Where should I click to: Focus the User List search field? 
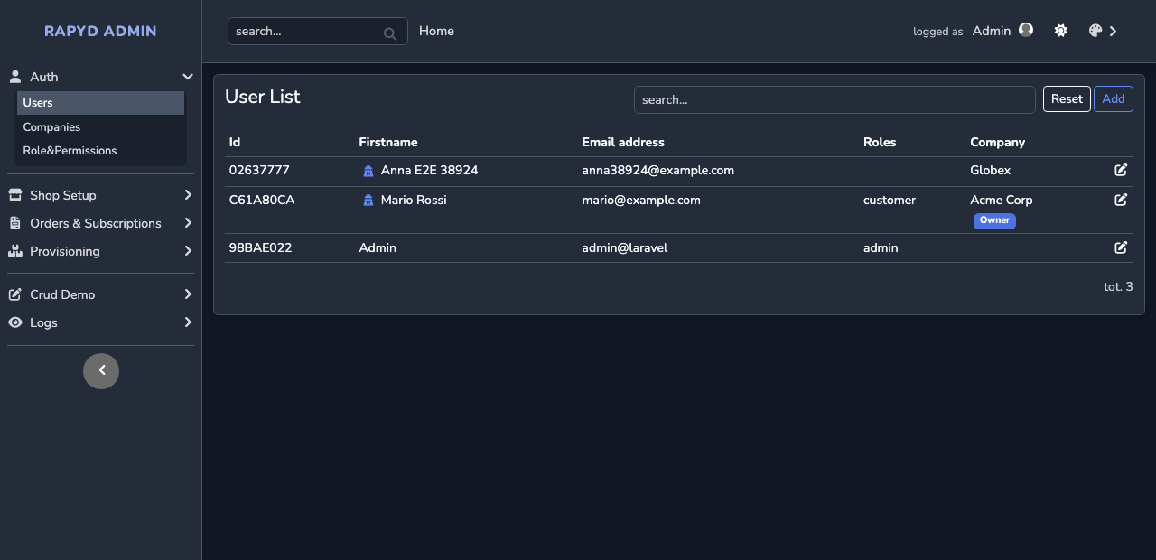pos(834,99)
